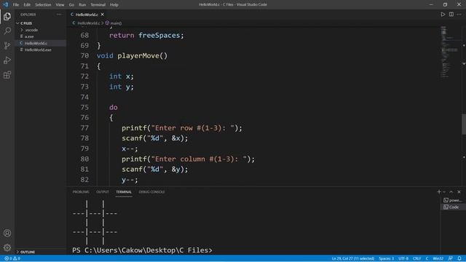Select HelloWorld.exe in the Explorer
The image size is (466, 262).
tap(38, 50)
